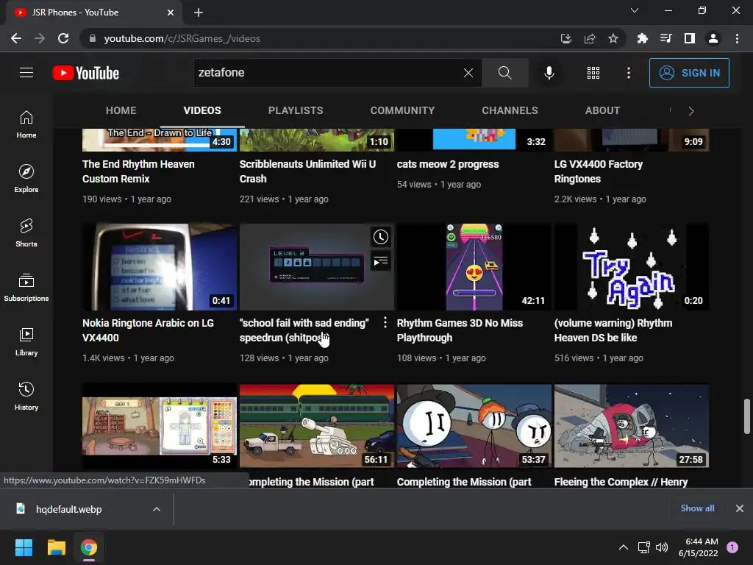
Task: Open History in sidebar
Action: 26,395
